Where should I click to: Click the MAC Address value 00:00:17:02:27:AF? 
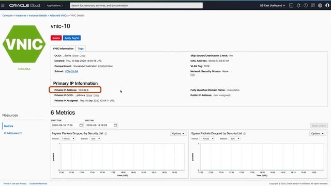coord(219,61)
